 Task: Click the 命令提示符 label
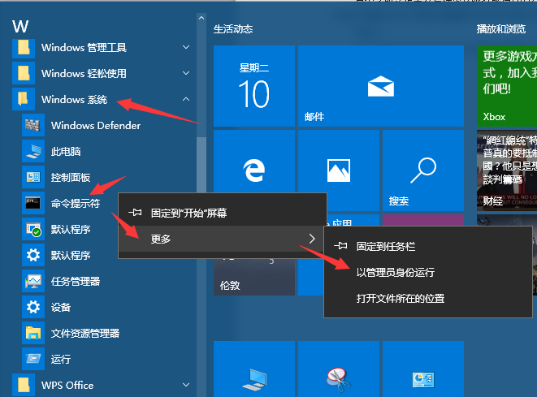coord(76,203)
